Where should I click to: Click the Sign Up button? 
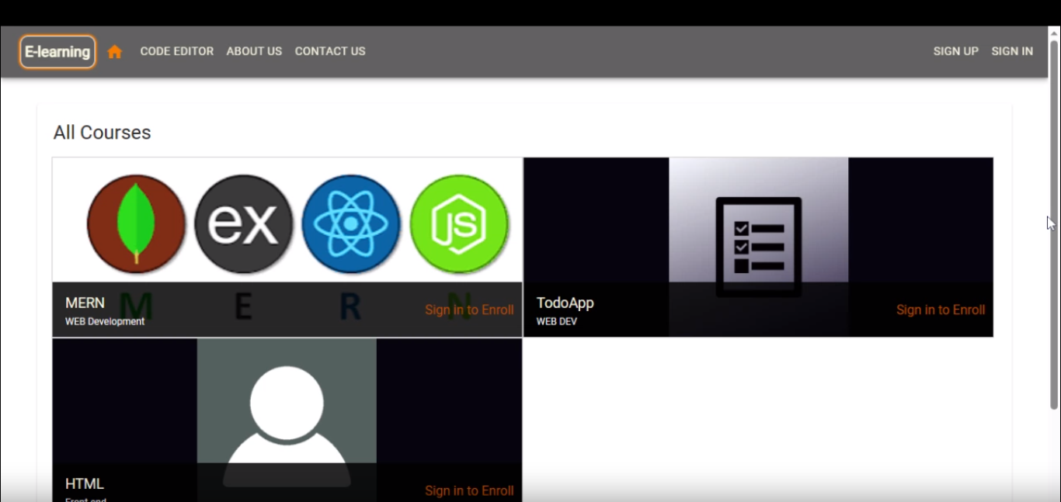click(x=955, y=51)
